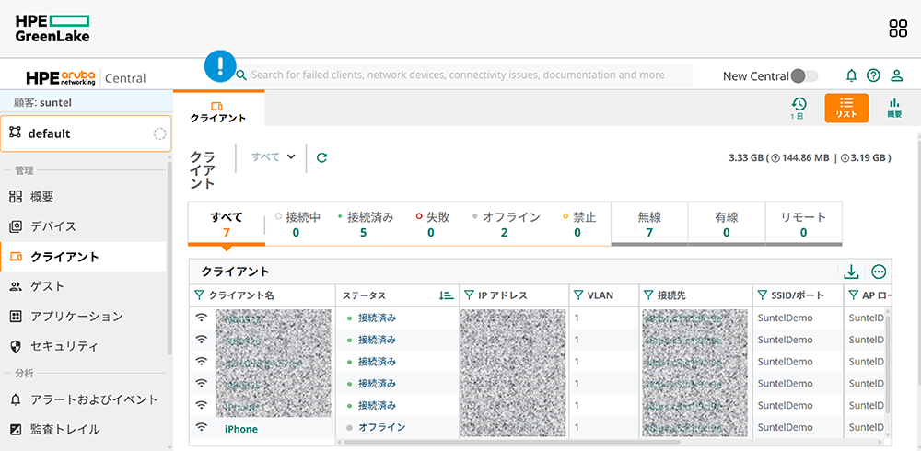Toggle the New Central switch
Viewport: 921px width, 451px height.
pos(804,75)
